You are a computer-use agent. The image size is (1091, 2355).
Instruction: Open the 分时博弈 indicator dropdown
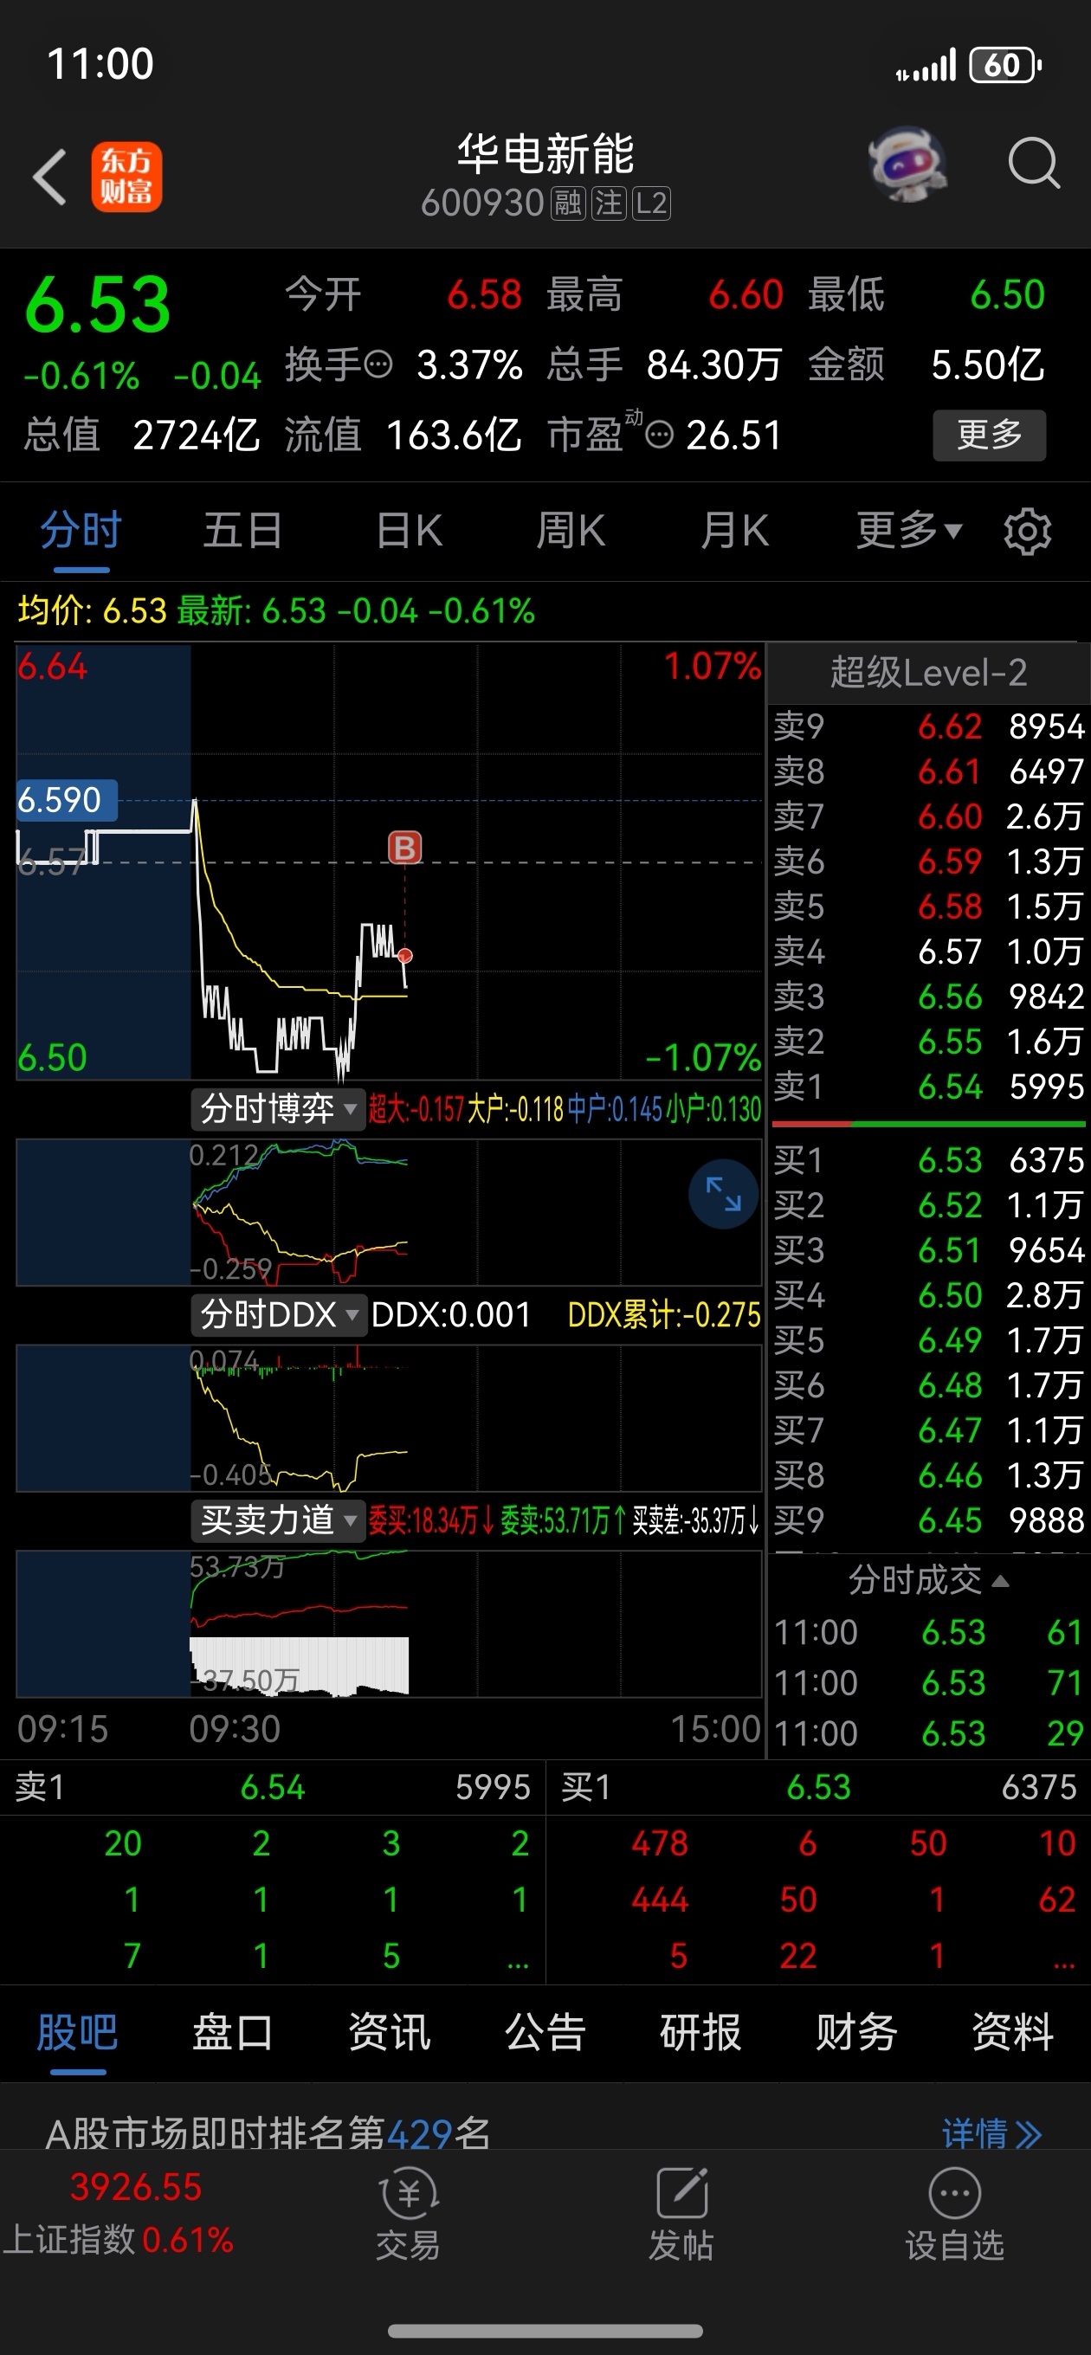[278, 1109]
